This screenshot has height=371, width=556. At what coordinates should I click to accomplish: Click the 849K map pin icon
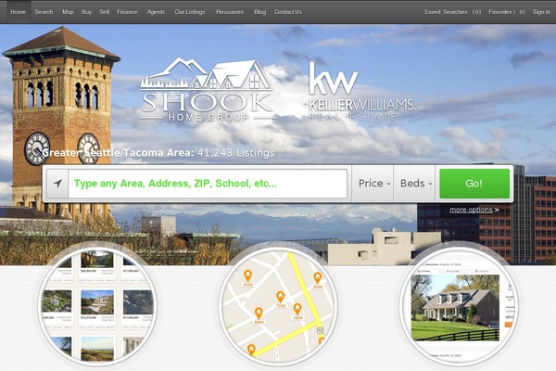(x=247, y=275)
